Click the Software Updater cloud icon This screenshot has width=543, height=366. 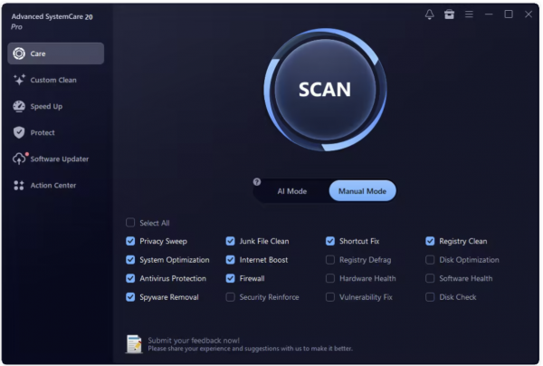click(x=19, y=159)
